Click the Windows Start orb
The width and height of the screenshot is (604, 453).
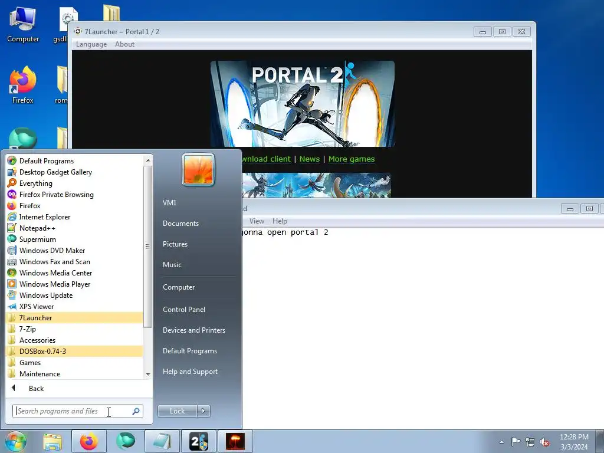pos(16,441)
